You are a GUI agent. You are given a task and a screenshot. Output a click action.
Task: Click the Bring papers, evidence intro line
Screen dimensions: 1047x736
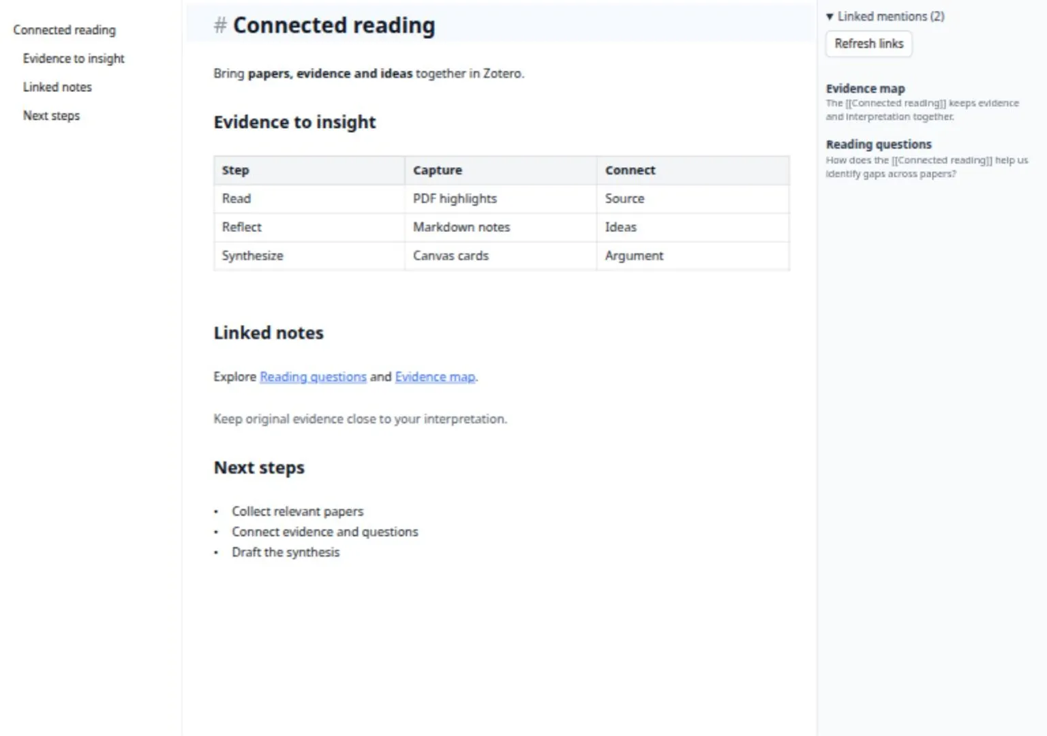click(x=369, y=74)
